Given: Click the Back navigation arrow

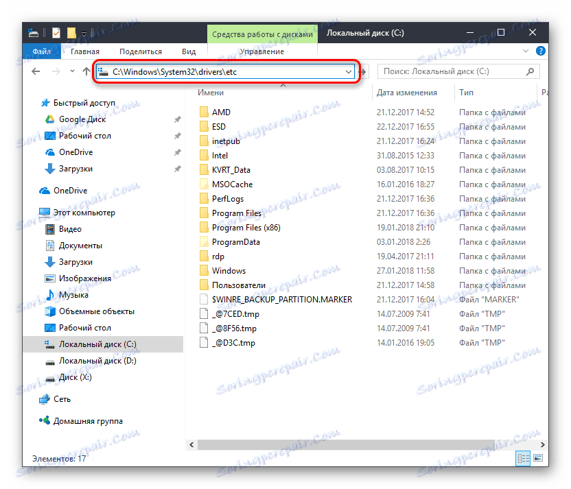Looking at the screenshot, I should point(36,71).
